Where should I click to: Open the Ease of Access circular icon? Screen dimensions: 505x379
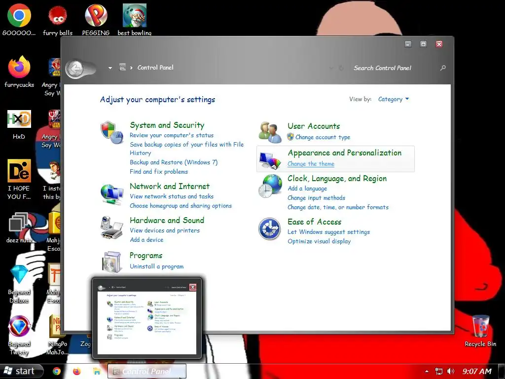(270, 229)
